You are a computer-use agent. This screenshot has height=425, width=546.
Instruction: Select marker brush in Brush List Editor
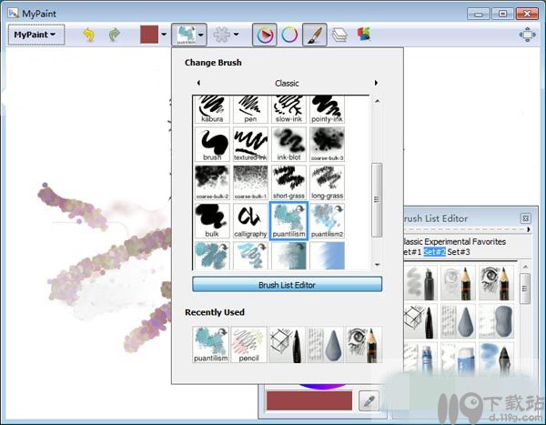click(420, 283)
